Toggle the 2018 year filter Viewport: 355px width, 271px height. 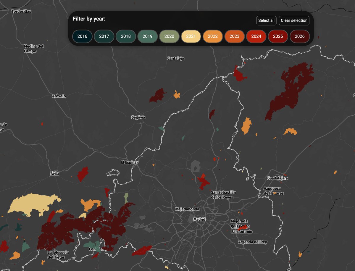126,36
